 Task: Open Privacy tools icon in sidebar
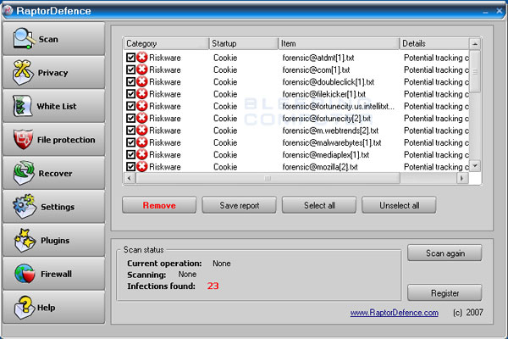(x=23, y=72)
